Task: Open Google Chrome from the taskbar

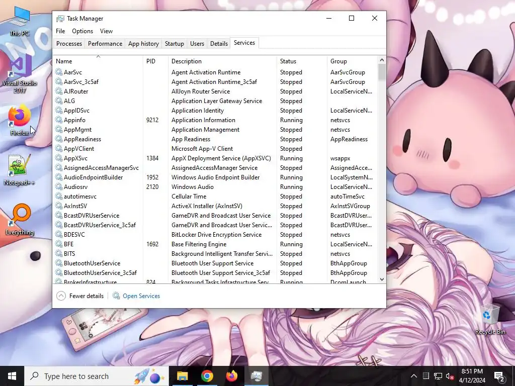Action: click(x=207, y=376)
